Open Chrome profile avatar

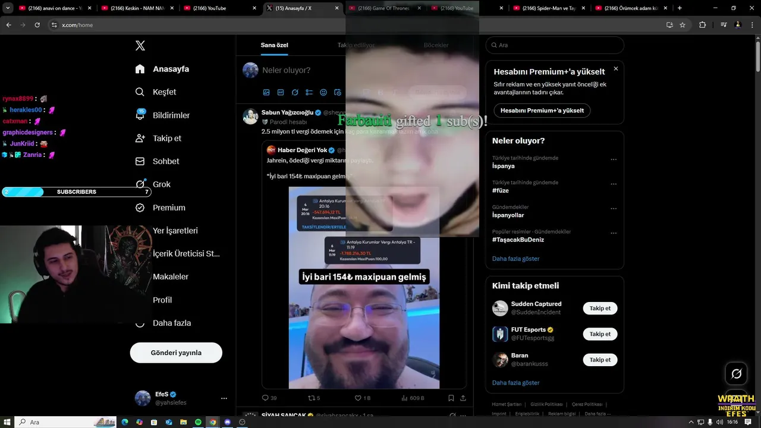tap(738, 25)
